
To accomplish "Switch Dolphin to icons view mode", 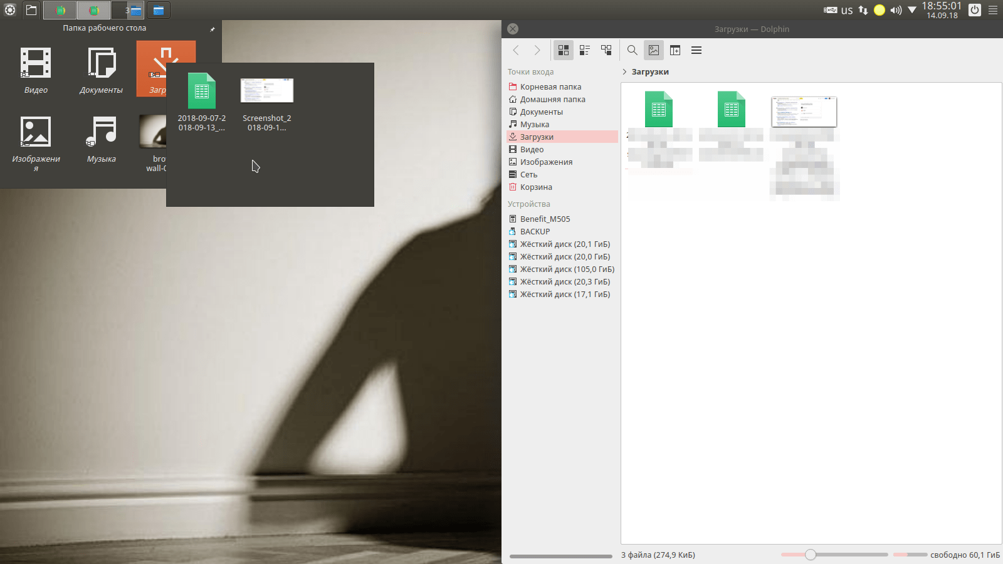I will (x=564, y=50).
